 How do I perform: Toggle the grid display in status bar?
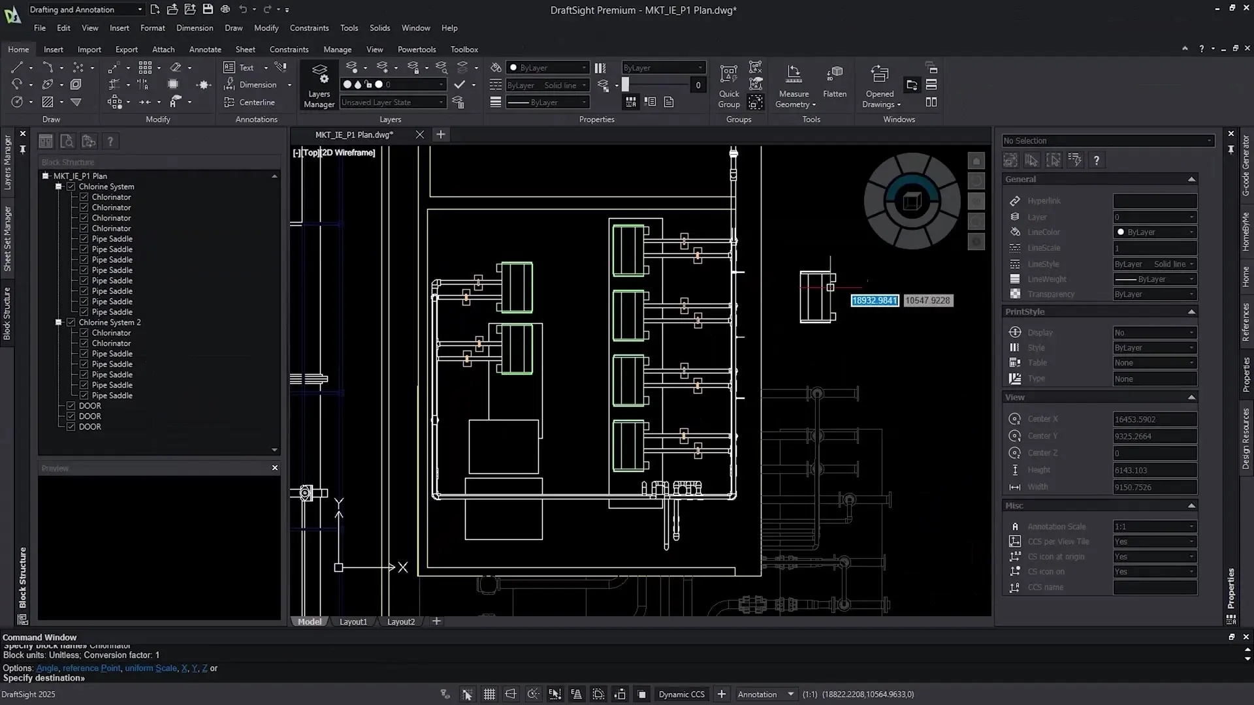tap(489, 695)
